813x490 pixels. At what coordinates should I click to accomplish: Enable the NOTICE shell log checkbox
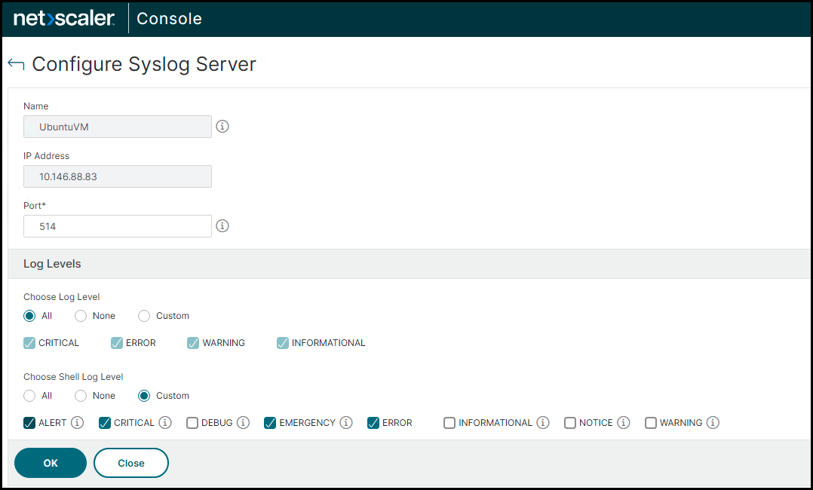pyautogui.click(x=570, y=423)
